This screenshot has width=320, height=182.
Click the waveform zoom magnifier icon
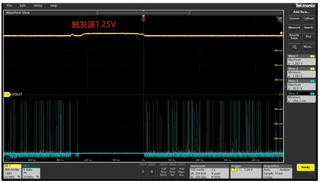(279, 20)
